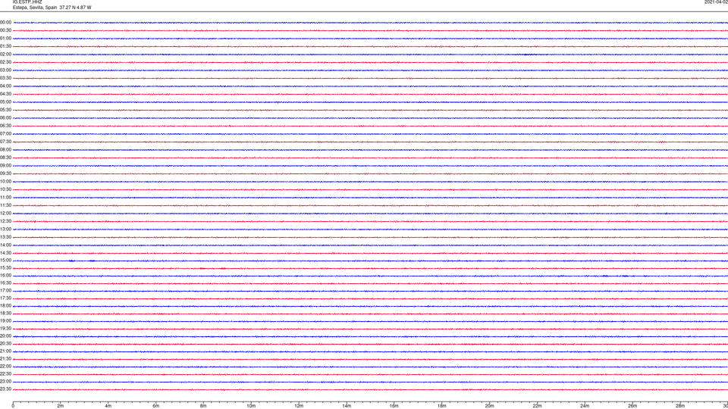Choose the 08:30 trace label
Screen dimensions: 728x409
tap(5, 158)
